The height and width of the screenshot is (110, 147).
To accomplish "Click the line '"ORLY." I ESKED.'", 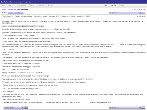I will 8,49.
